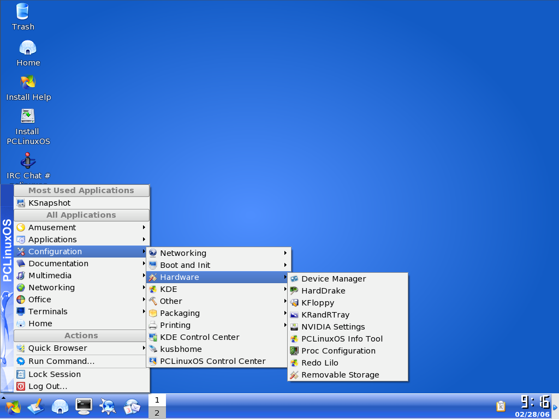Expand the Quick Browser submenu arrow
This screenshot has width=559, height=419.
tap(144, 348)
